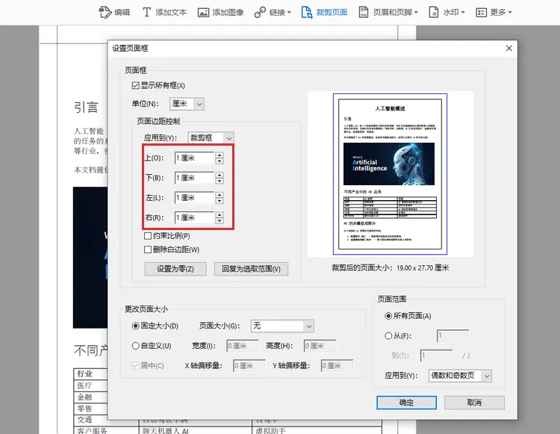Click the 到 end page input field
Image resolution: width=560 pixels, height=434 pixels.
[x=437, y=356]
